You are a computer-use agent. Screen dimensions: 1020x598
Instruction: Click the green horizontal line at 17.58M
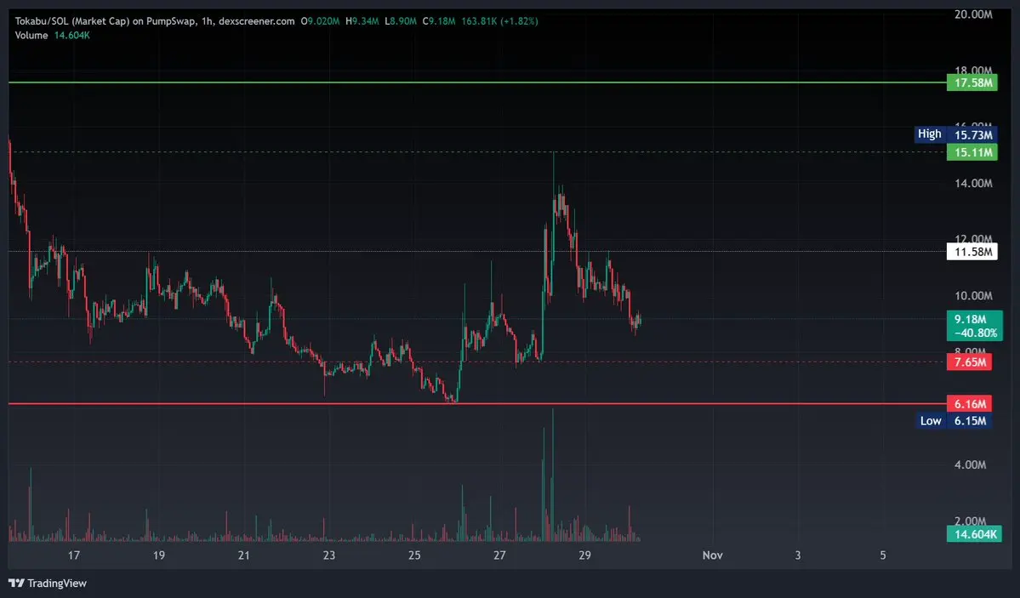tap(477, 83)
